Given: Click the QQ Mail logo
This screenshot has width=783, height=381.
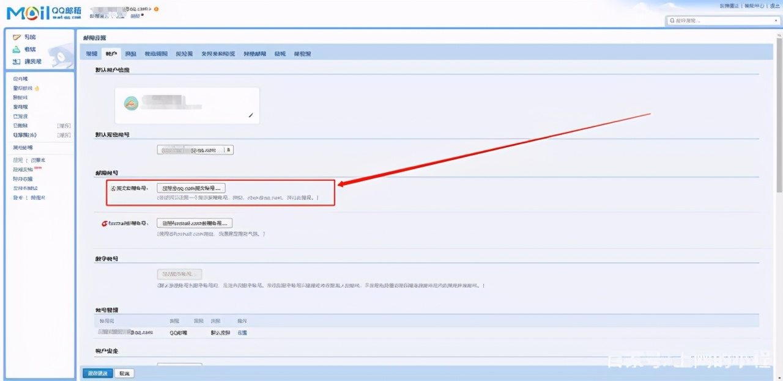Looking at the screenshot, I should click(x=43, y=12).
